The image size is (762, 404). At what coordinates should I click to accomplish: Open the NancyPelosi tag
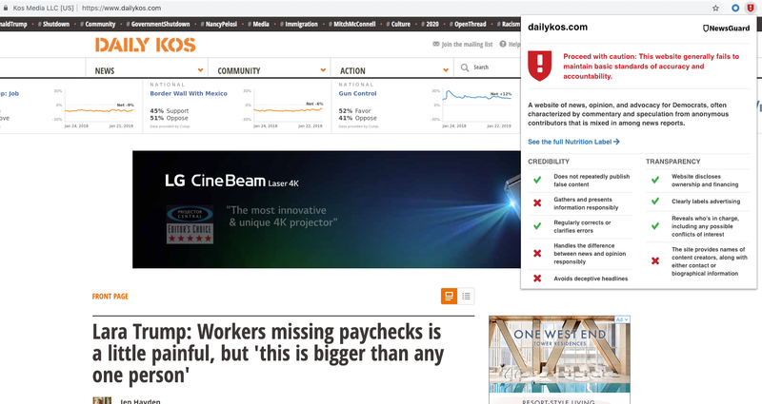pyautogui.click(x=219, y=24)
